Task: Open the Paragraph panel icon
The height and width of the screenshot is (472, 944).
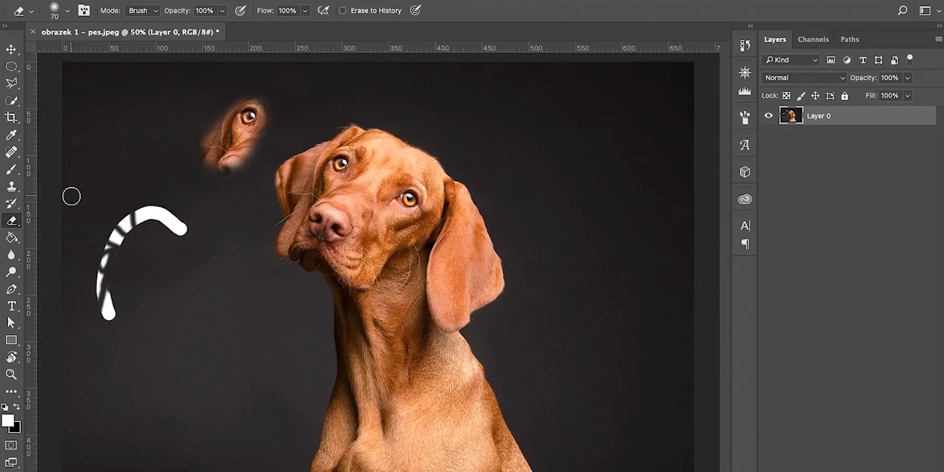Action: pos(745,244)
